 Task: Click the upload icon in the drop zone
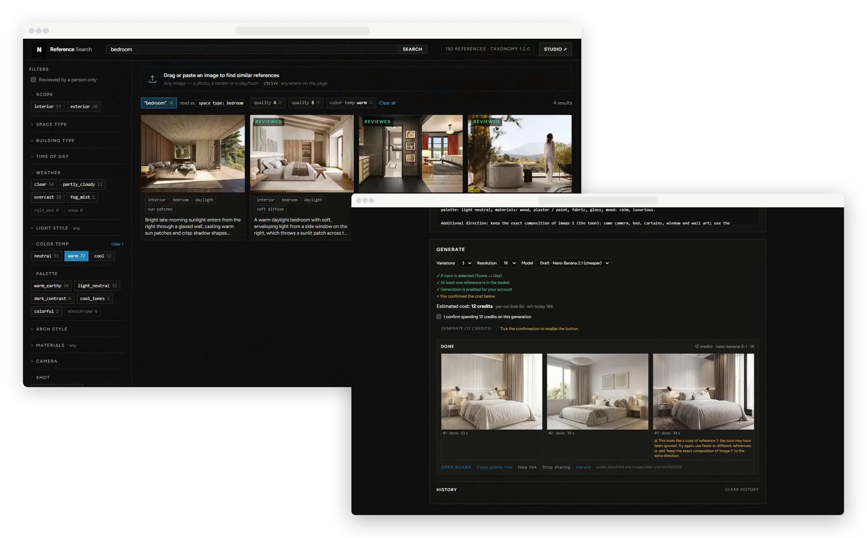point(152,79)
